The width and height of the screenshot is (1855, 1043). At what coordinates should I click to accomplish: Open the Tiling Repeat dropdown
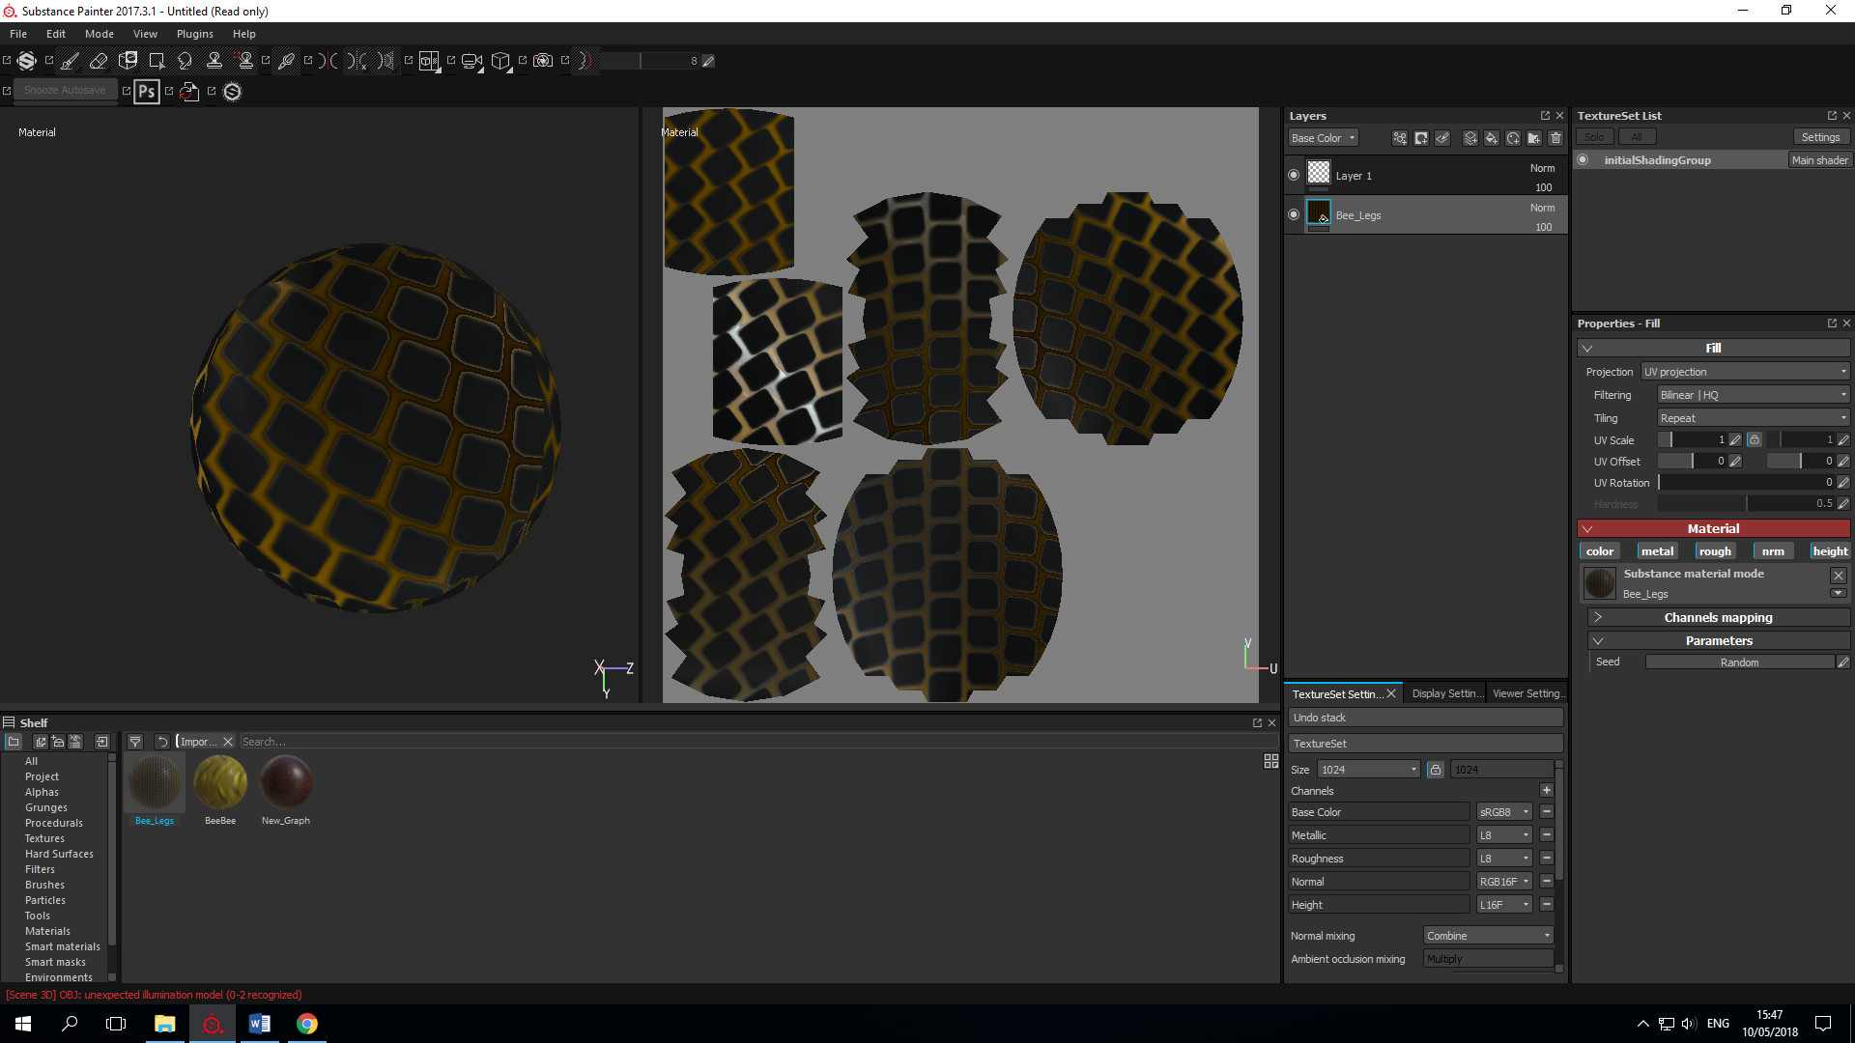pyautogui.click(x=1754, y=418)
